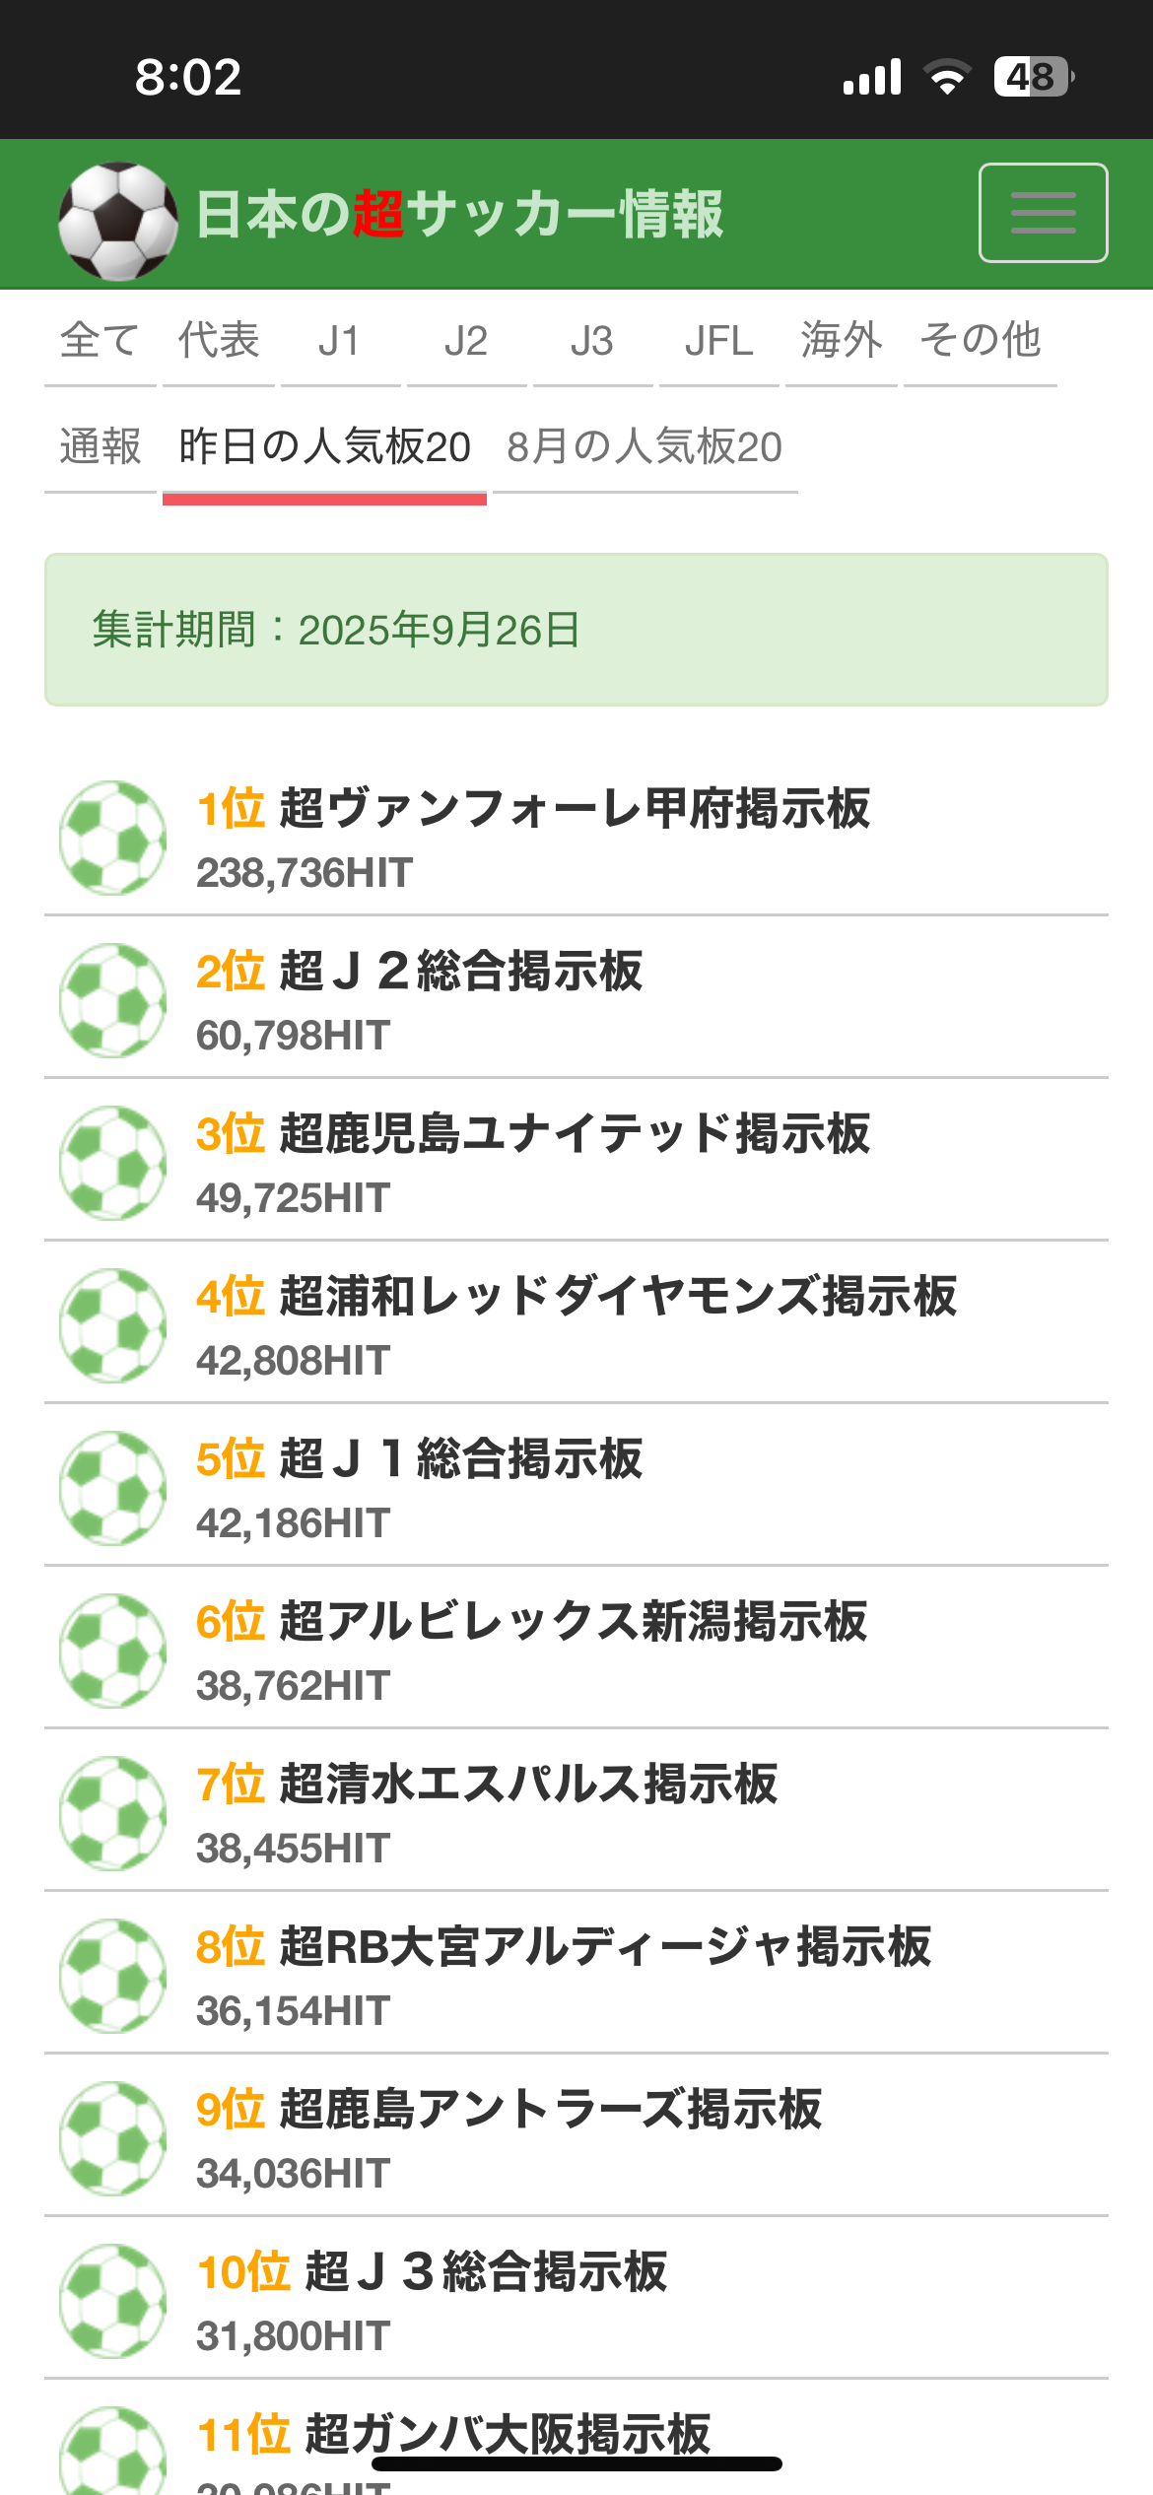This screenshot has height=2495, width=1153.
Task: Open 超清水エスパルス掲示板 link
Action: [528, 1785]
